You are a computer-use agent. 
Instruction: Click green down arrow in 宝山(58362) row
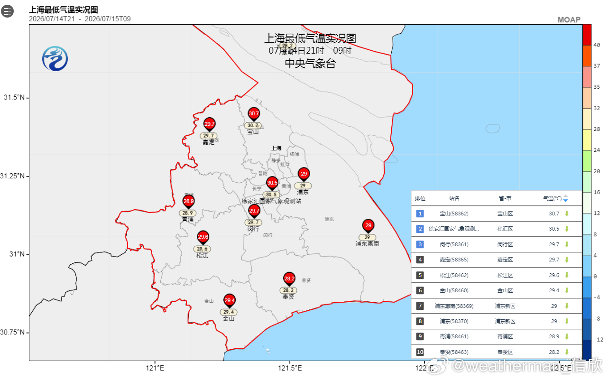566,214
